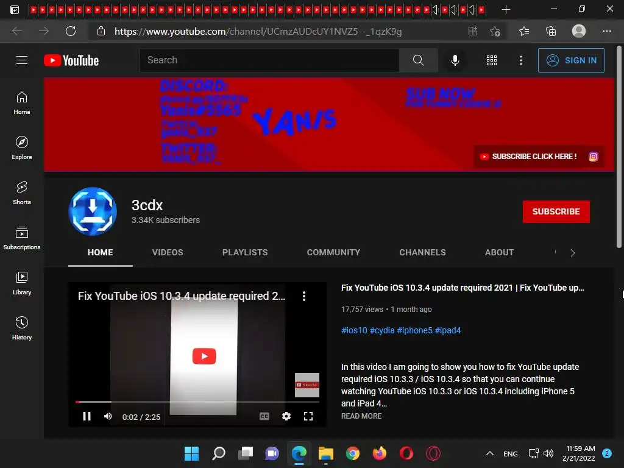Open the #ipad4 hashtag link

pyautogui.click(x=448, y=330)
